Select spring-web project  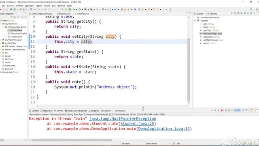click(10, 72)
